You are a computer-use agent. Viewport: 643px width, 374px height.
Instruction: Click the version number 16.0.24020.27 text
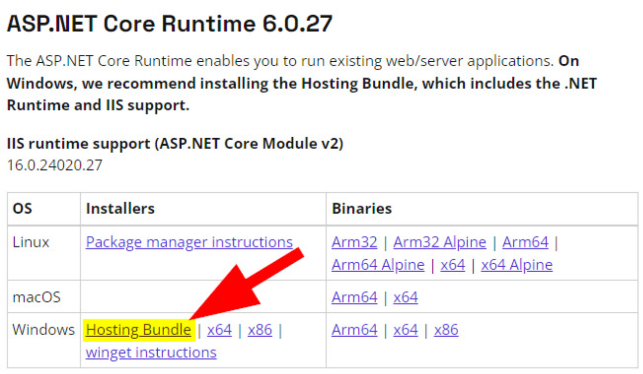tap(55, 165)
